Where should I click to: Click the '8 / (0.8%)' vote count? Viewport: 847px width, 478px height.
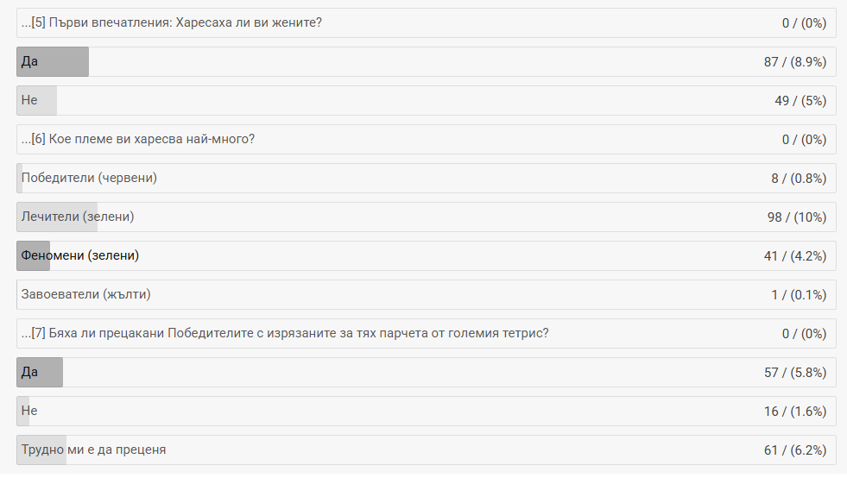tap(799, 179)
